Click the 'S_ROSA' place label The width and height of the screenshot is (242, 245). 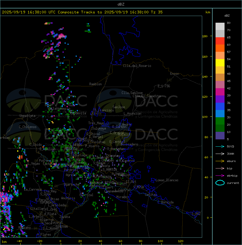tap(138, 187)
